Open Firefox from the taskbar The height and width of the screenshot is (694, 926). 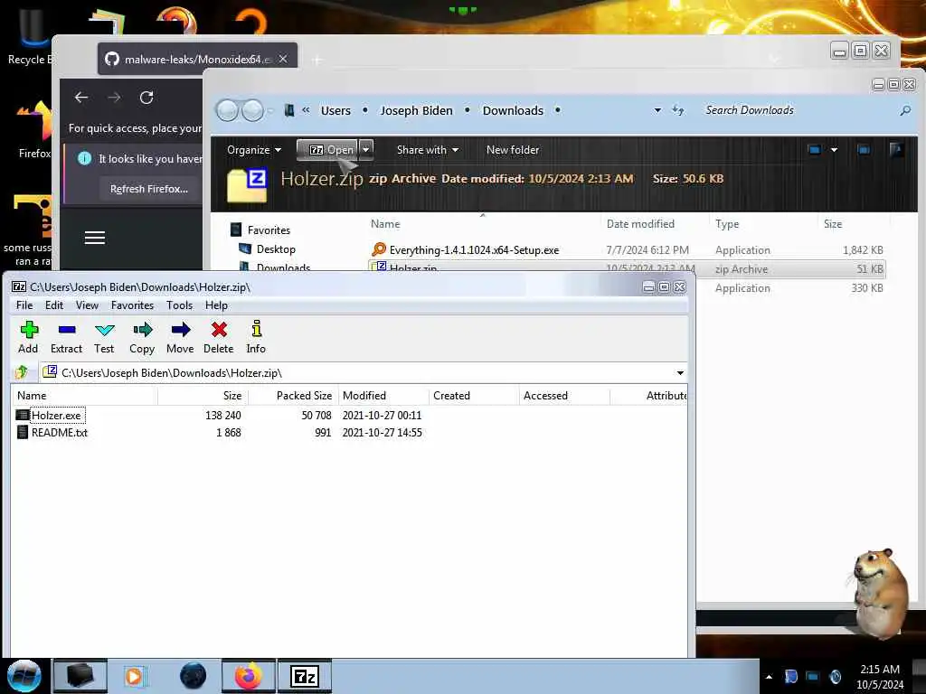[248, 676]
